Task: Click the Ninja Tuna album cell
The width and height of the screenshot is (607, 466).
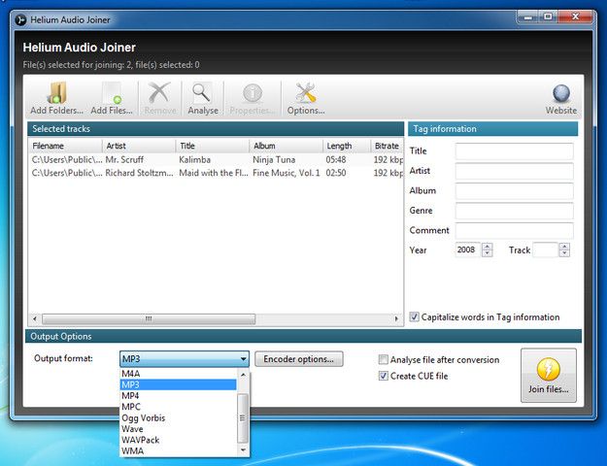Action: coord(274,159)
